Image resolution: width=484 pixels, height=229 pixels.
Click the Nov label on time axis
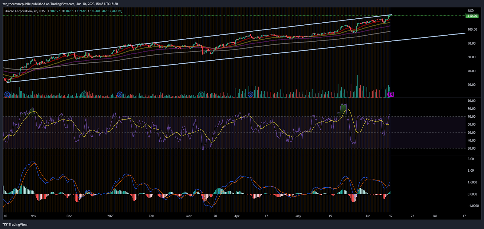33,216
